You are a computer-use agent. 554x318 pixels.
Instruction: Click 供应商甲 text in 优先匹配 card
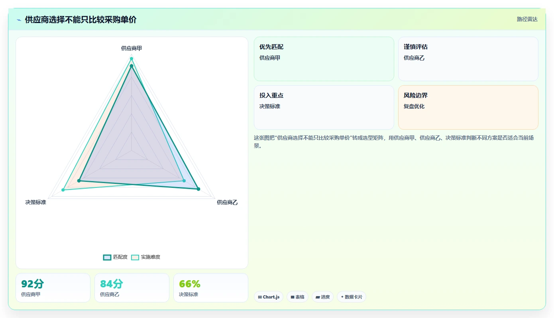(270, 58)
